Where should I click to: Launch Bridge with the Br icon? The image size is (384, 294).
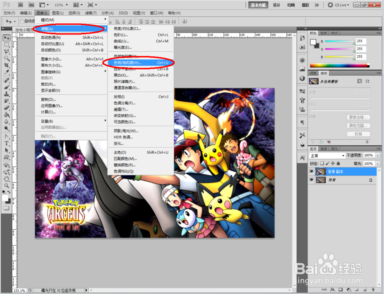point(21,5)
